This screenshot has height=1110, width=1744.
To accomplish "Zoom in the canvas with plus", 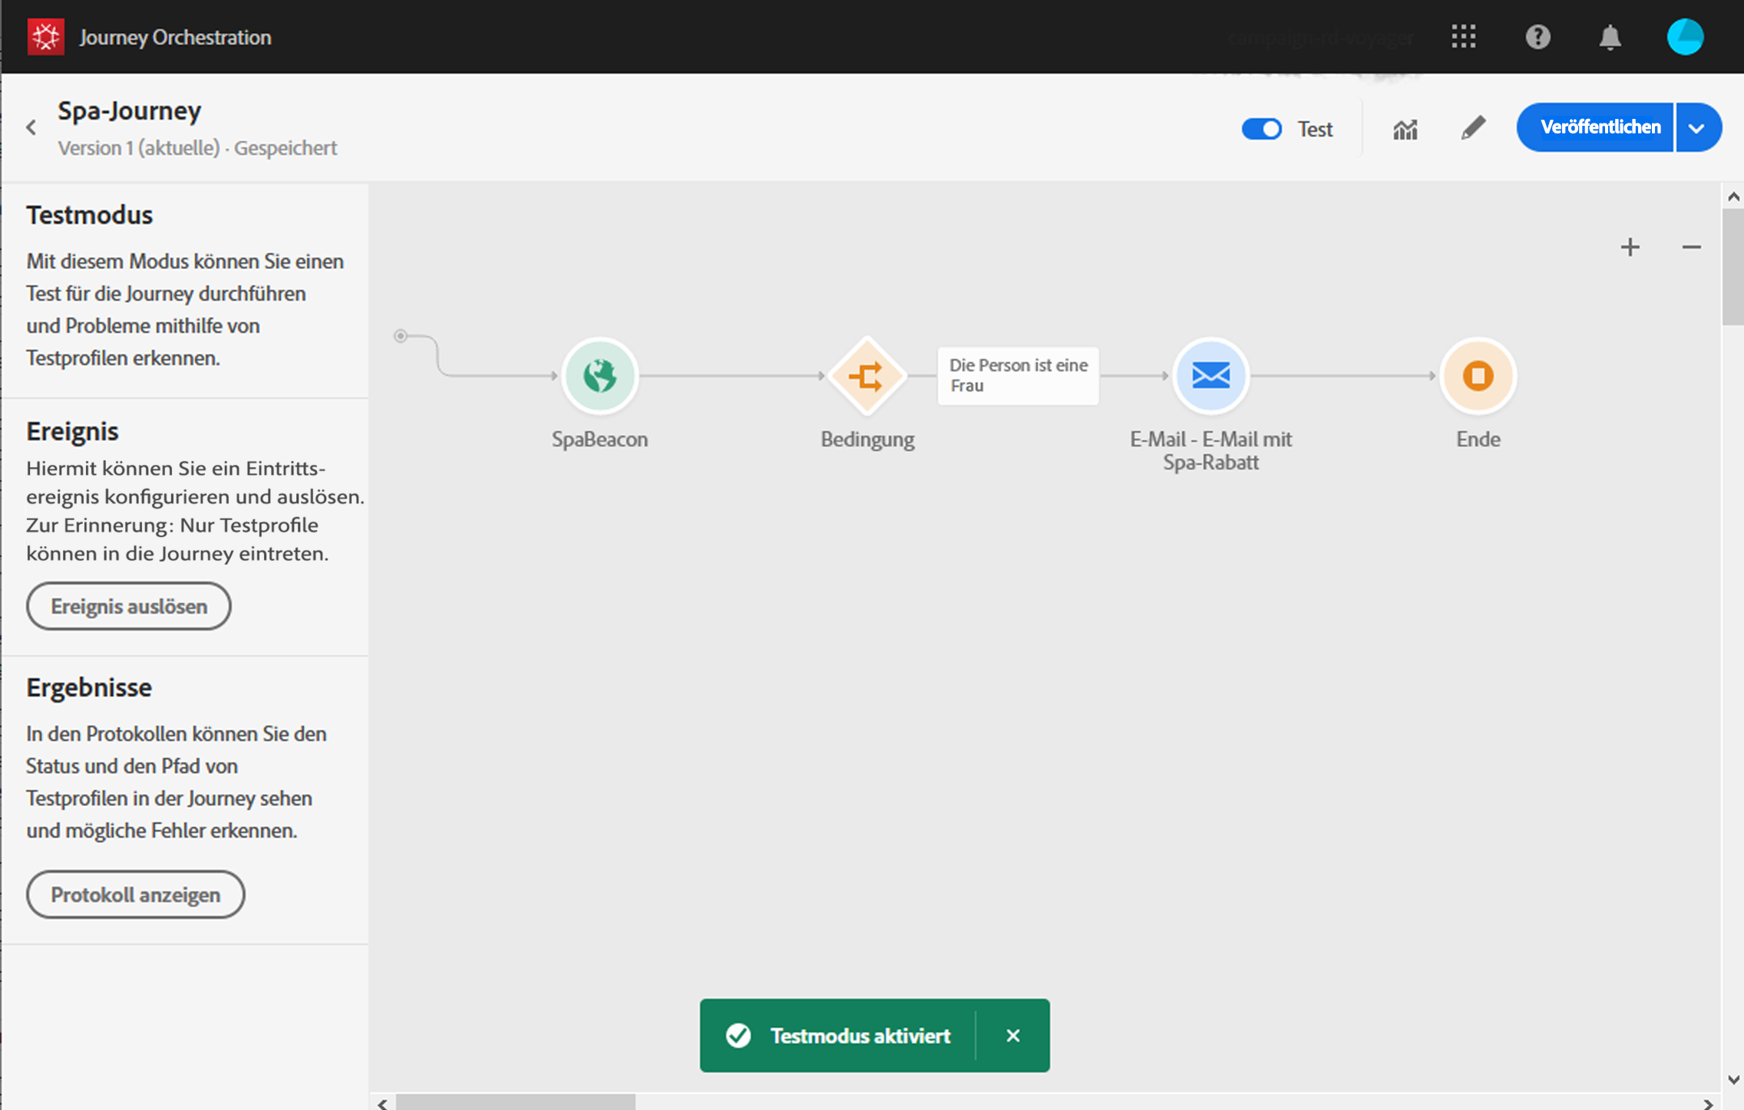I will pyautogui.click(x=1630, y=247).
